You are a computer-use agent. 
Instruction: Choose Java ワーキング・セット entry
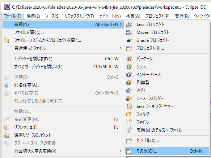pyautogui.click(x=167, y=106)
